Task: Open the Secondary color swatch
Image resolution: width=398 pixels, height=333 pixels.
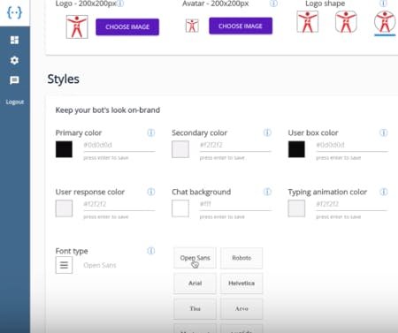Action: click(180, 149)
